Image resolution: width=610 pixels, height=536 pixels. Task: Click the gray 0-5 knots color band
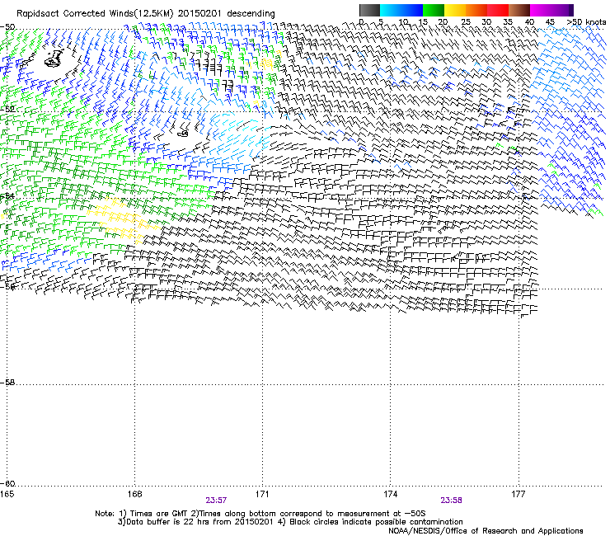point(369,10)
